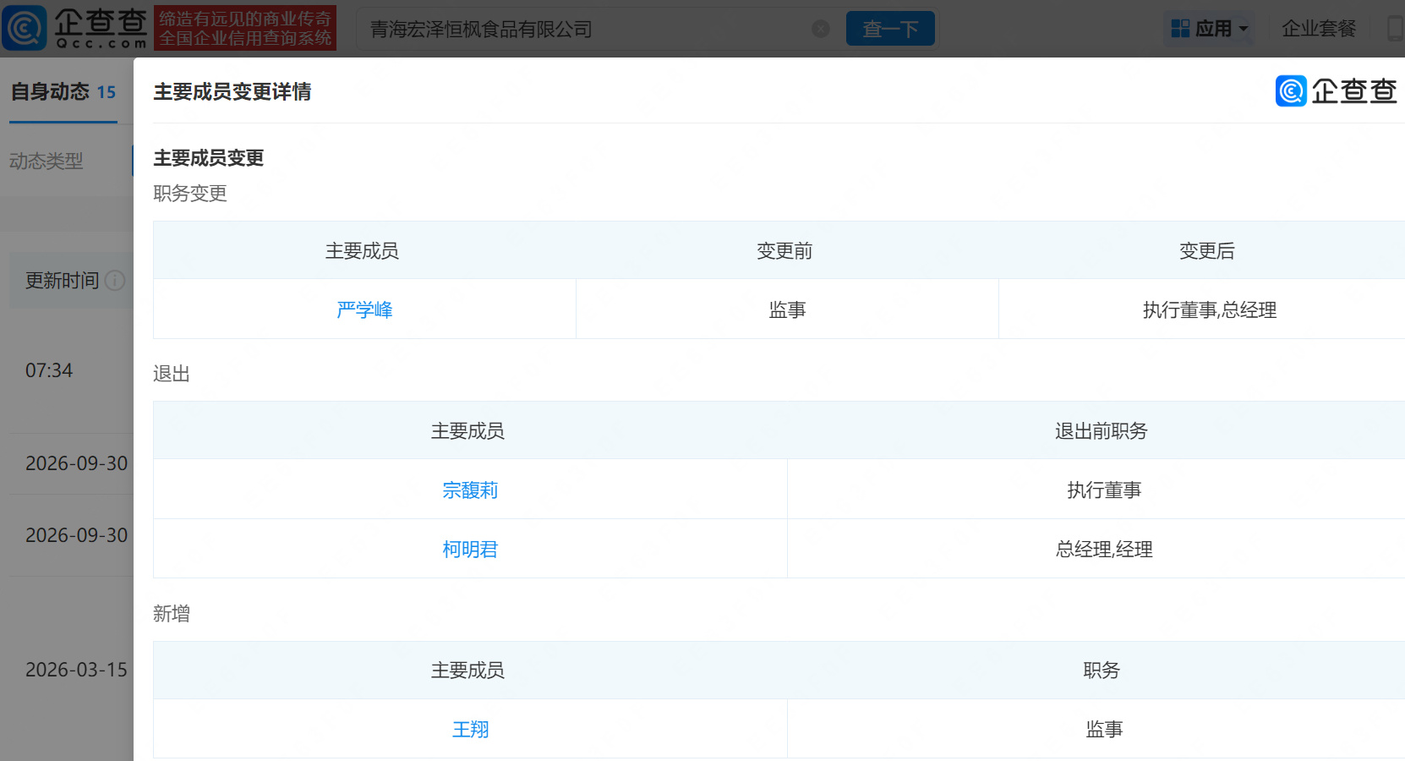Open the profile link for 柯明君
Viewport: 1405px width, 761px height.
coord(470,549)
